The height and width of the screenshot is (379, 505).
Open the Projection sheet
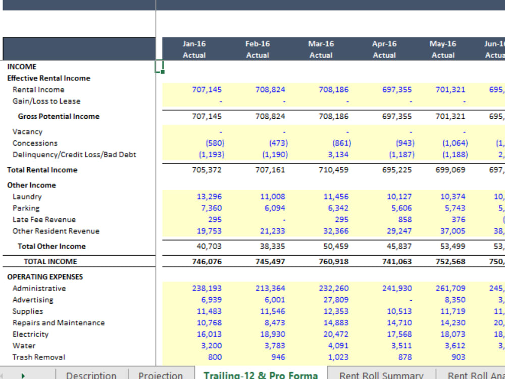pyautogui.click(x=161, y=375)
